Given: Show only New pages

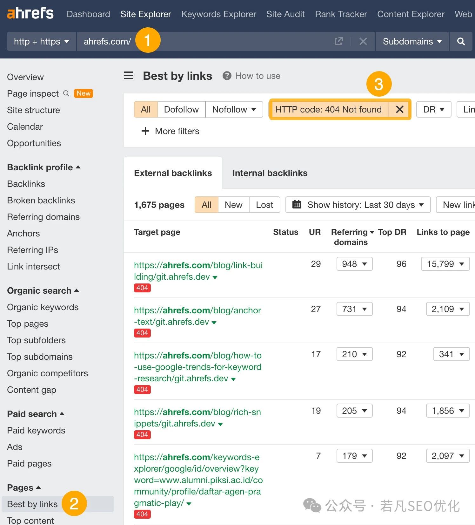Looking at the screenshot, I should point(234,205).
